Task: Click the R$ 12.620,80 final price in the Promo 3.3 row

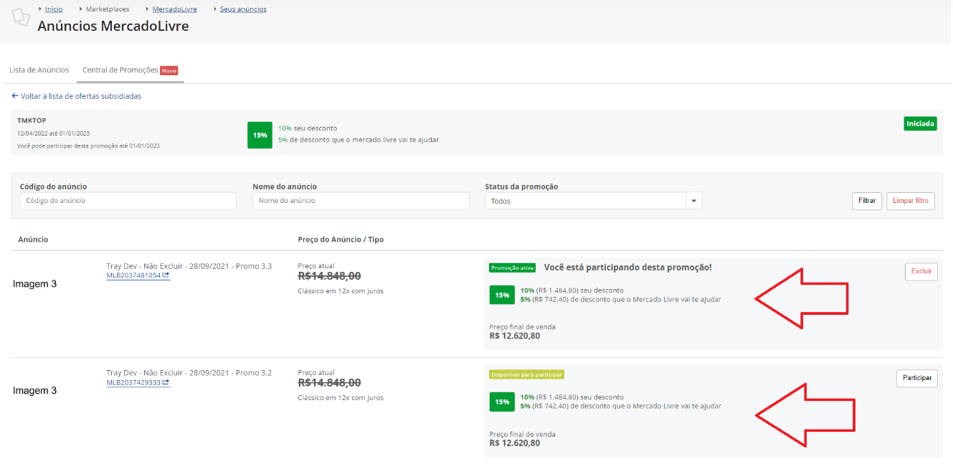Action: pyautogui.click(x=515, y=336)
